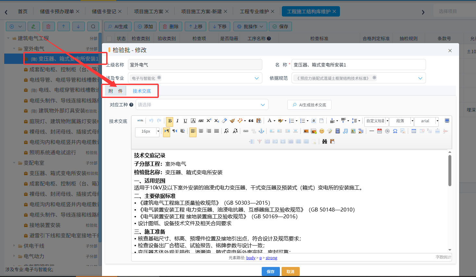Viewport: 476px width, 277px height.
Task: Tick the select-all checkbox in table header
Action: (109, 39)
